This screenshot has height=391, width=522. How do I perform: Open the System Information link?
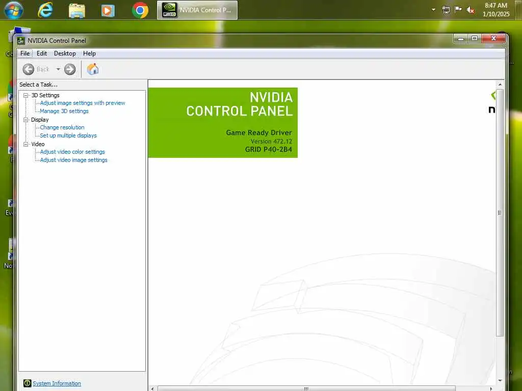57,383
